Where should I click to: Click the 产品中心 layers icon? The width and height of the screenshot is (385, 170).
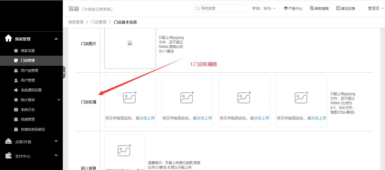click(286, 8)
